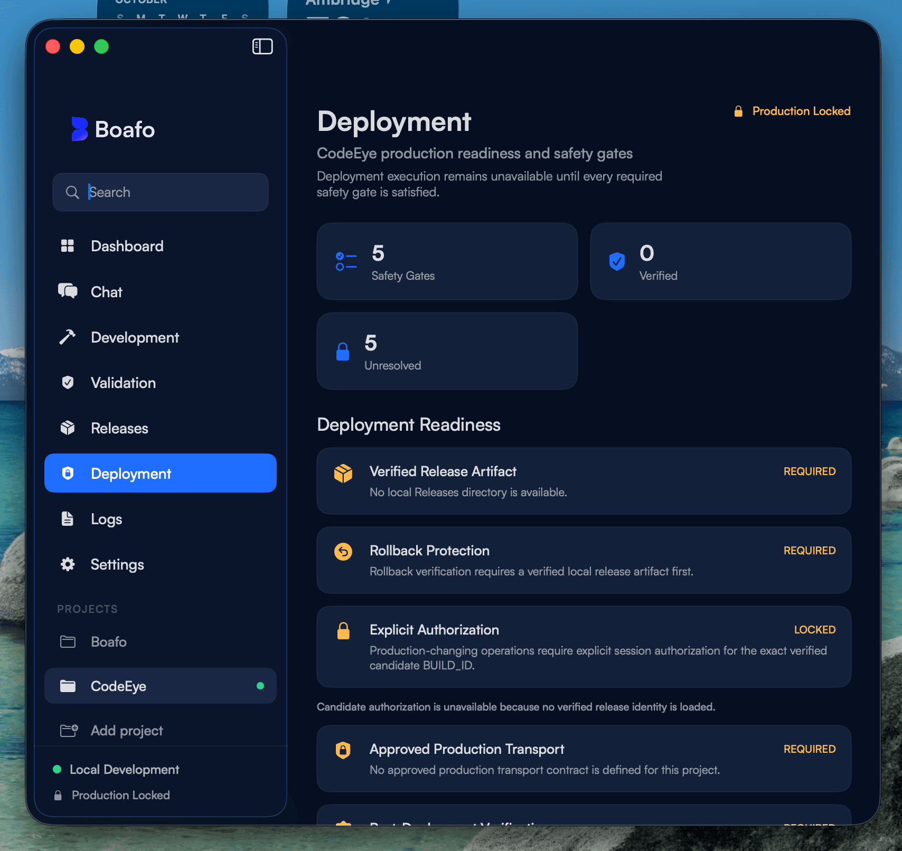Open the Approved Production Transport gate

click(584, 759)
